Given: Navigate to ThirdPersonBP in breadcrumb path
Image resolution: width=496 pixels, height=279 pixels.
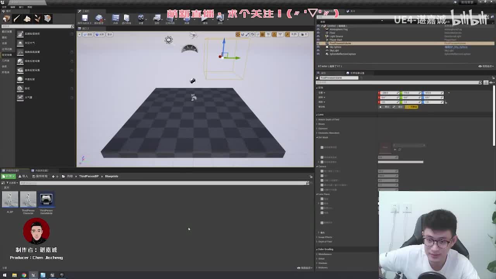Looking at the screenshot, I should tap(89, 176).
